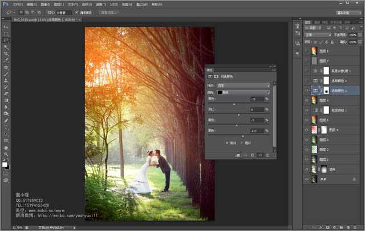Open the 滤镜(T) filter menu

[101, 4]
